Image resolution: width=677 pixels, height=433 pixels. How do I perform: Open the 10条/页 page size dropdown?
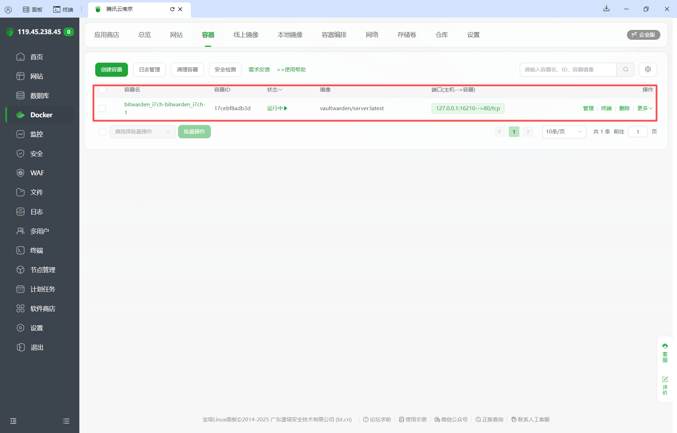[563, 132]
